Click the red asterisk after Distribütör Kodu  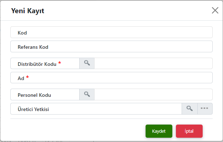60,63
